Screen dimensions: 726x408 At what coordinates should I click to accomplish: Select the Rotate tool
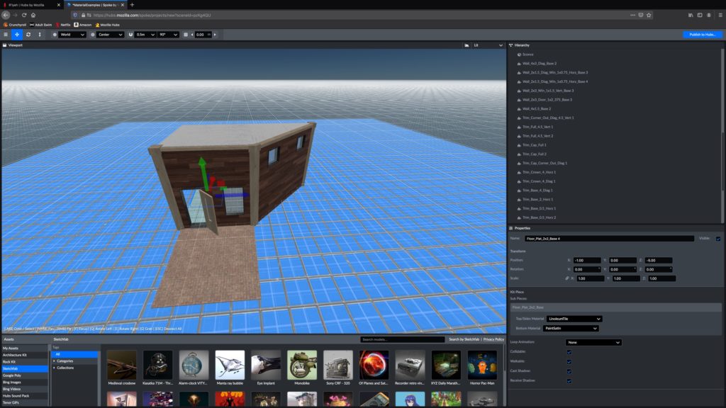28,35
